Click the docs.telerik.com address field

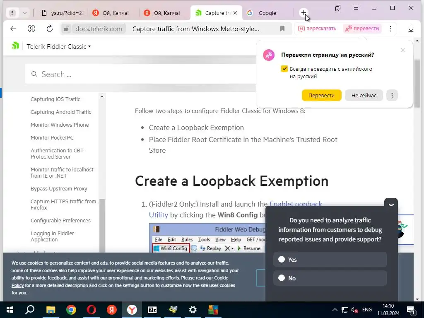click(x=99, y=29)
